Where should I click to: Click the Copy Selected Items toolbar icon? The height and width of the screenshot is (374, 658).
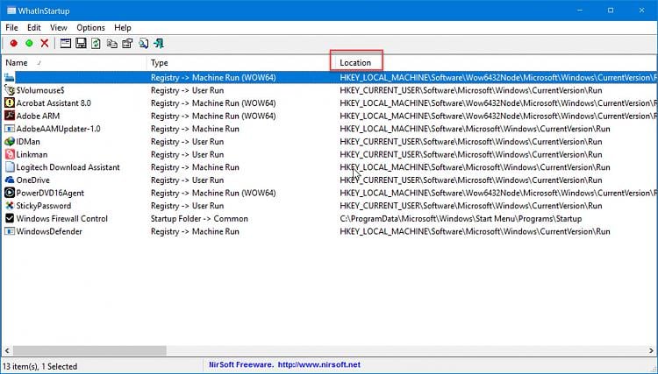point(111,43)
